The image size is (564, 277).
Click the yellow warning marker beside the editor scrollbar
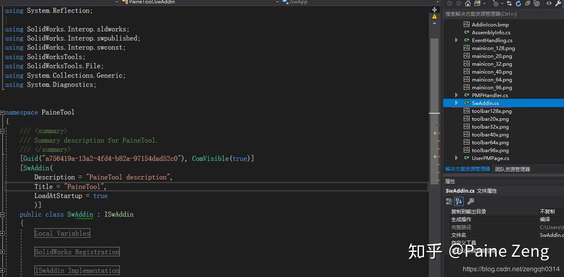434,17
